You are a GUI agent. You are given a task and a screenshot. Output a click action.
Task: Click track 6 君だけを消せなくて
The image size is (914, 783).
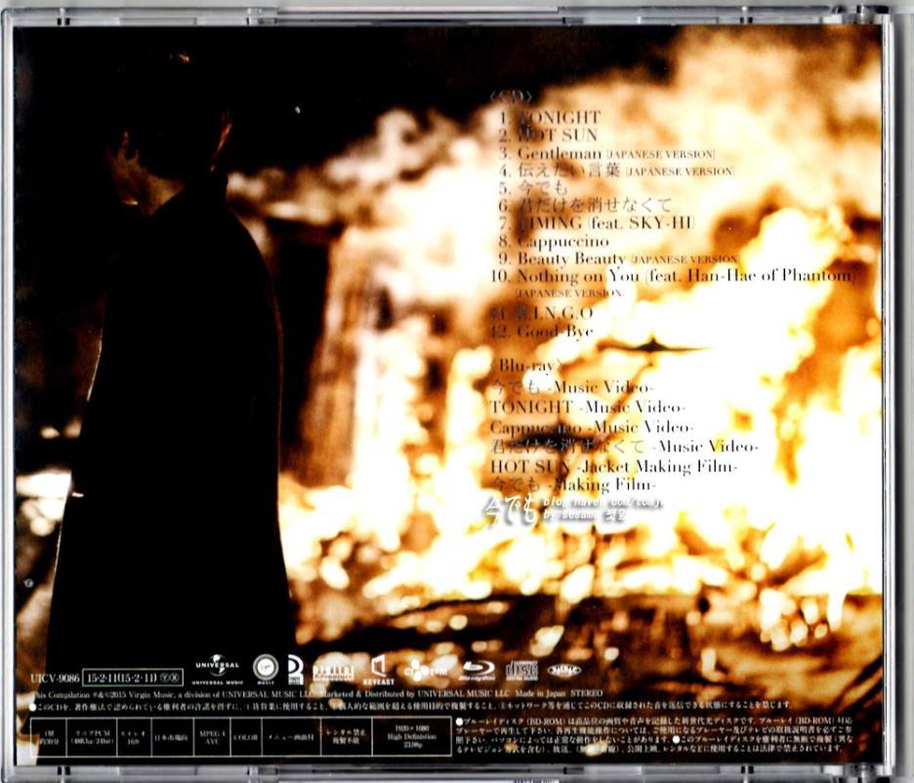click(585, 205)
